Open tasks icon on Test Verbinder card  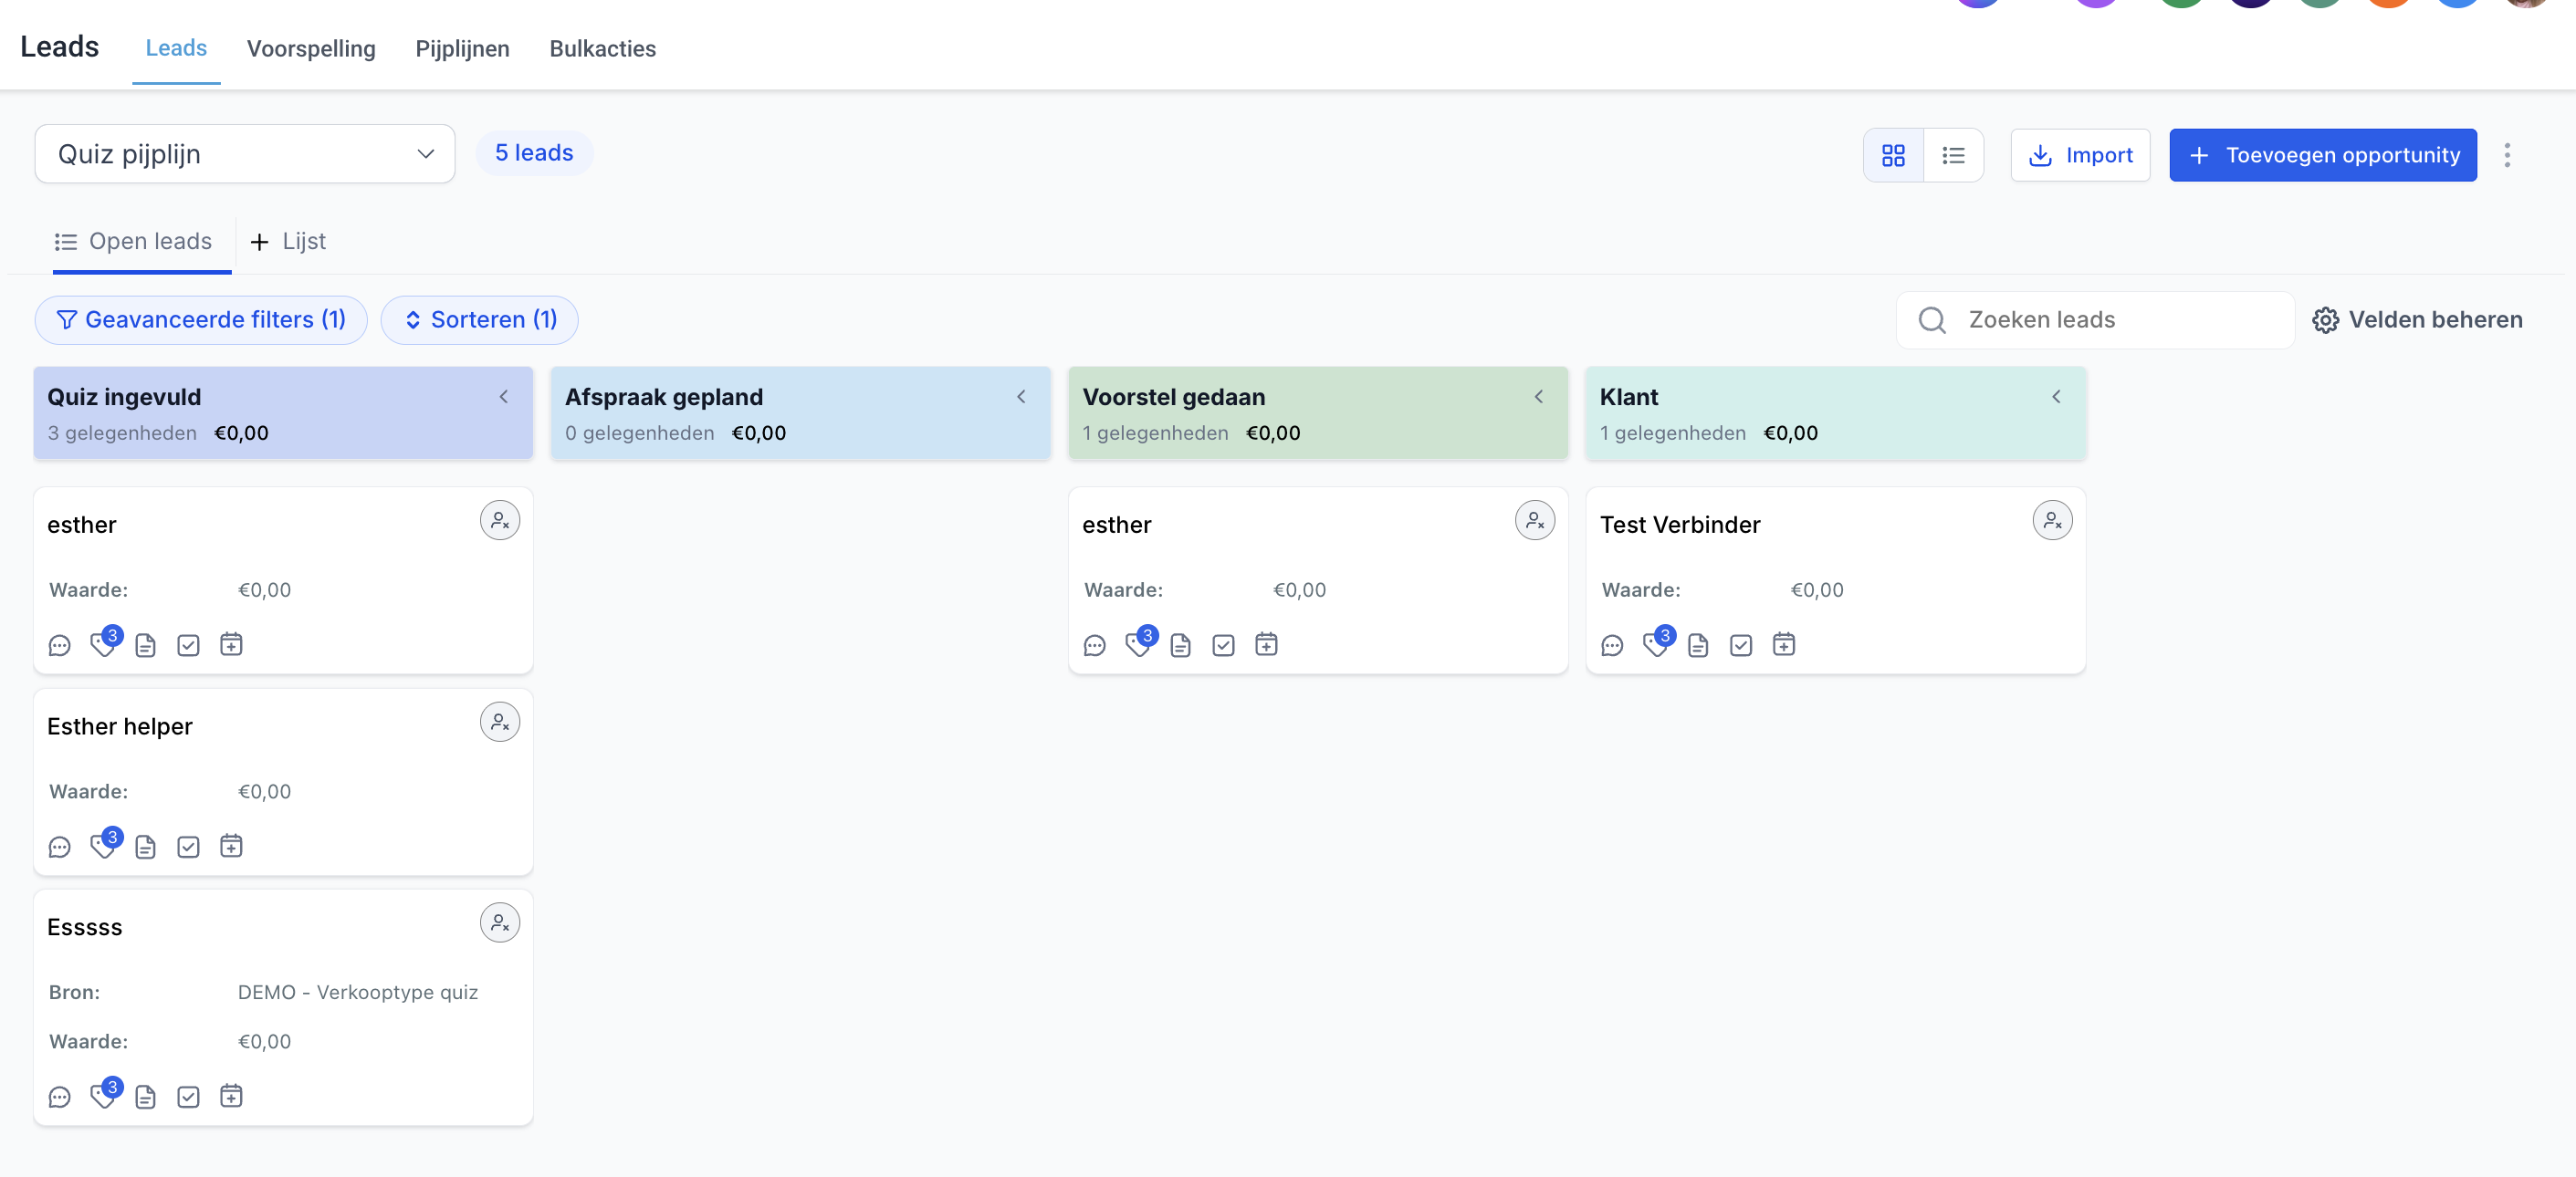[1741, 645]
